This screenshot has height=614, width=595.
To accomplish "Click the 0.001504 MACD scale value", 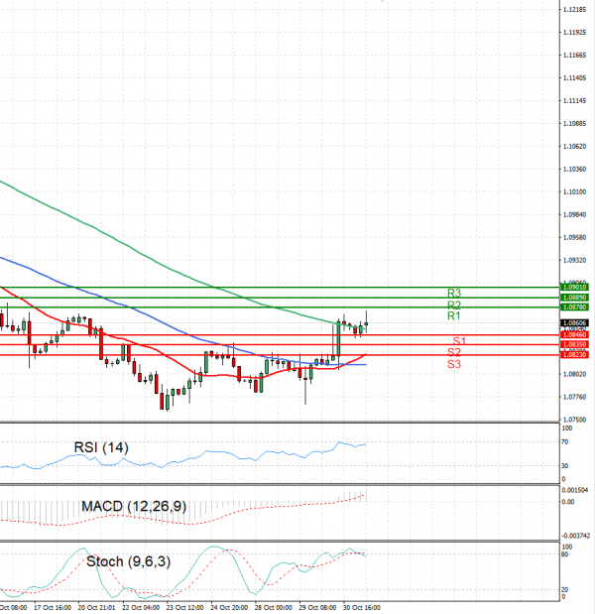I will (x=575, y=490).
